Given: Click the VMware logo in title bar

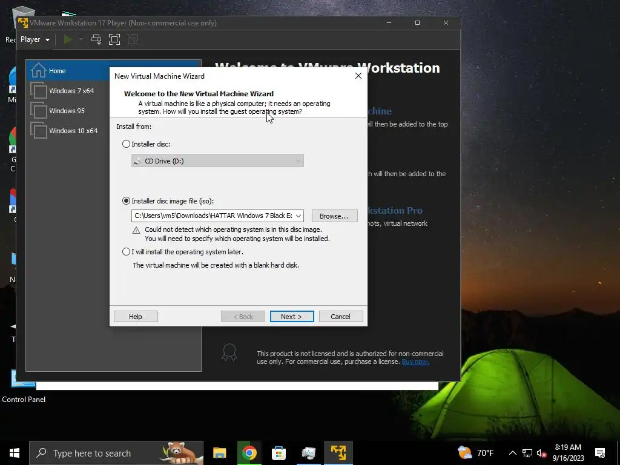Looking at the screenshot, I should tap(23, 23).
